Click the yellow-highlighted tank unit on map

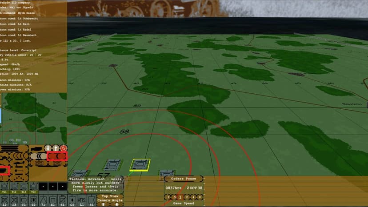tap(140, 165)
